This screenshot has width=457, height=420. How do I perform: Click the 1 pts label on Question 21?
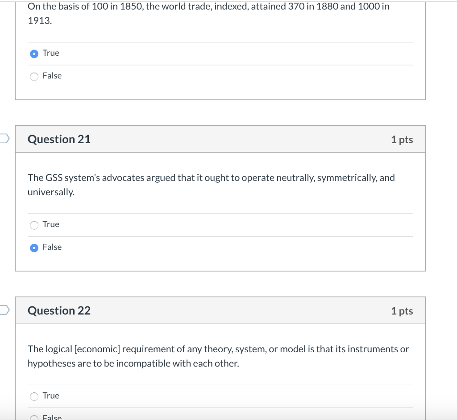tap(402, 139)
